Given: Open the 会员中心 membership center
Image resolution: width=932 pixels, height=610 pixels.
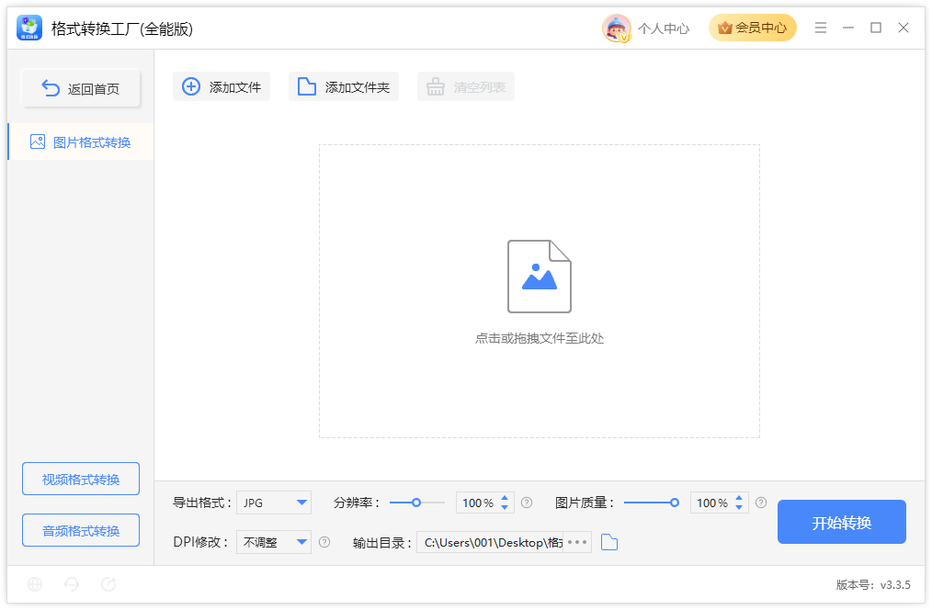Looking at the screenshot, I should (x=753, y=28).
